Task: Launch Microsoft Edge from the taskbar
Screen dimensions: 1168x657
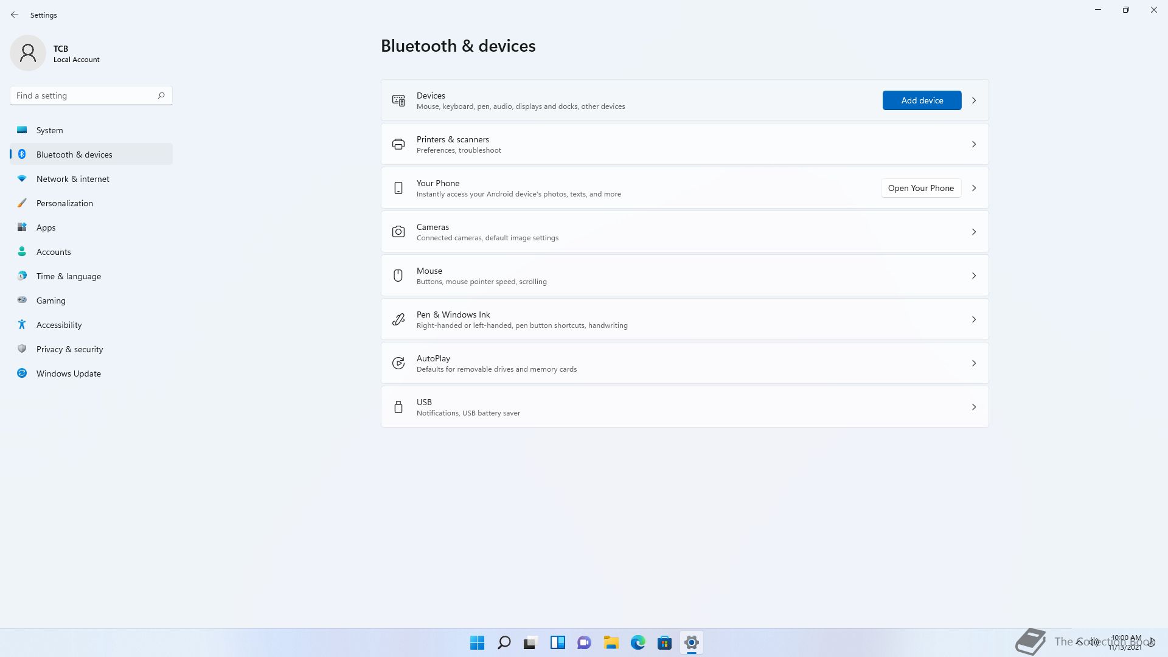Action: pyautogui.click(x=638, y=642)
